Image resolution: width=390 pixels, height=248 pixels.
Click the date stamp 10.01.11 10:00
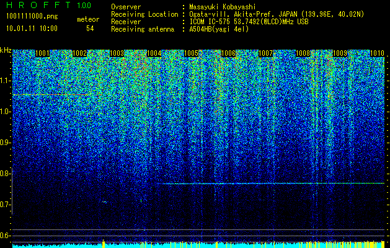[x=32, y=29]
